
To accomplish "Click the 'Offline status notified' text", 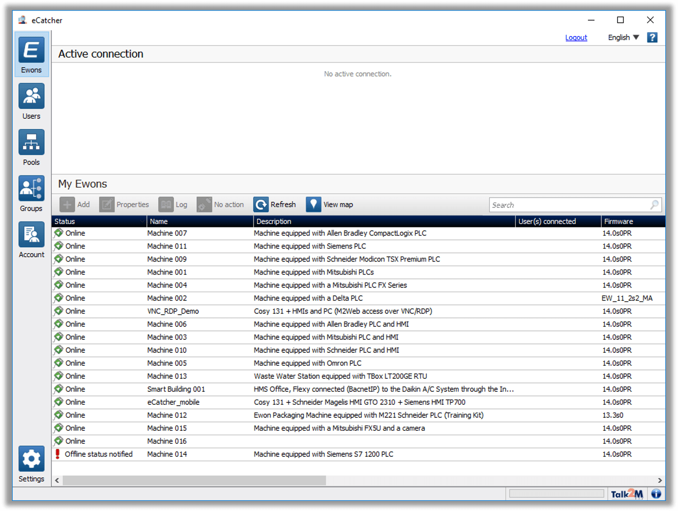I will [99, 454].
